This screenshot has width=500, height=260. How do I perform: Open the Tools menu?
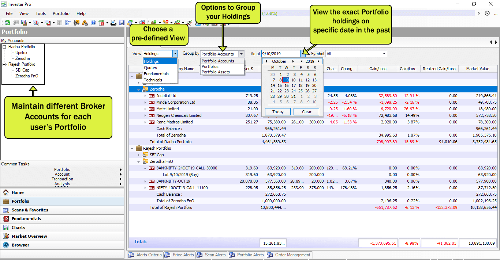pos(40,13)
